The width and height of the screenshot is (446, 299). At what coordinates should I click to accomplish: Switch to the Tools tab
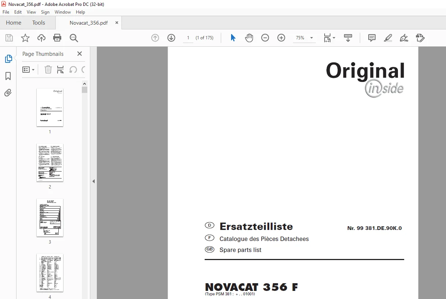pos(39,23)
